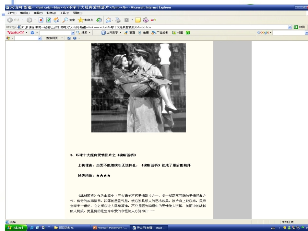308x231 pixels.
Task: Open the History clock icon
Action: (x=99, y=20)
